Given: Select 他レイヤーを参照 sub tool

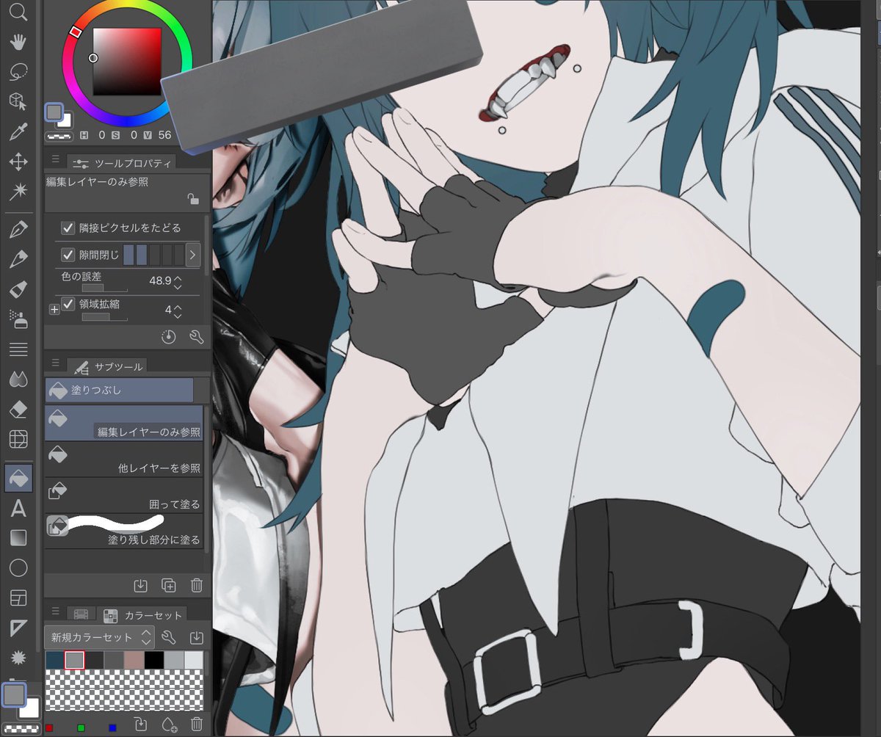Looking at the screenshot, I should pos(124,459).
